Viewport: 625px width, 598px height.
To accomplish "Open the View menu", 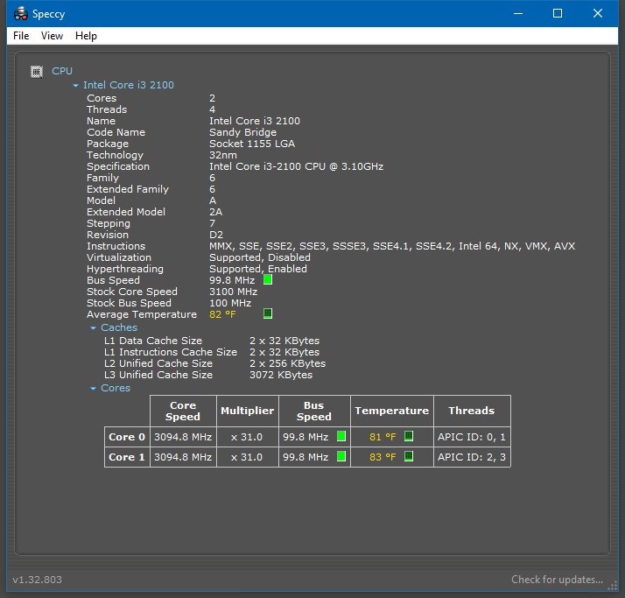I will [52, 36].
